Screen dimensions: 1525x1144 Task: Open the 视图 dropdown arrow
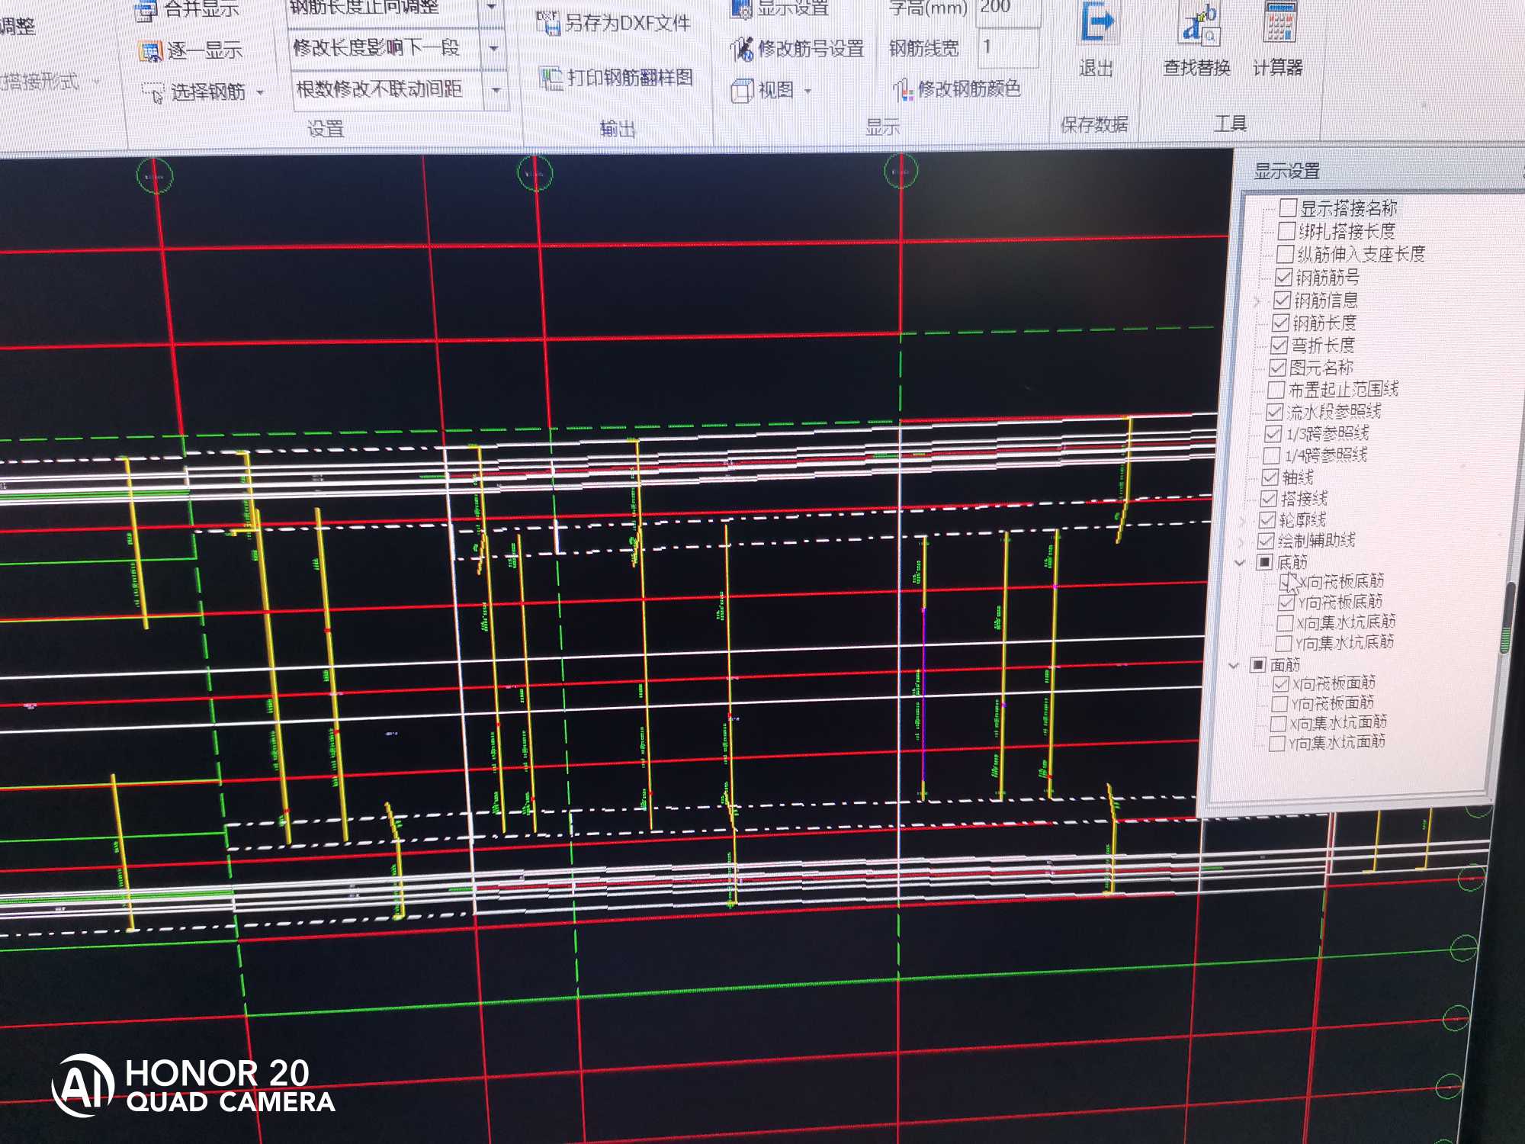coord(807,92)
